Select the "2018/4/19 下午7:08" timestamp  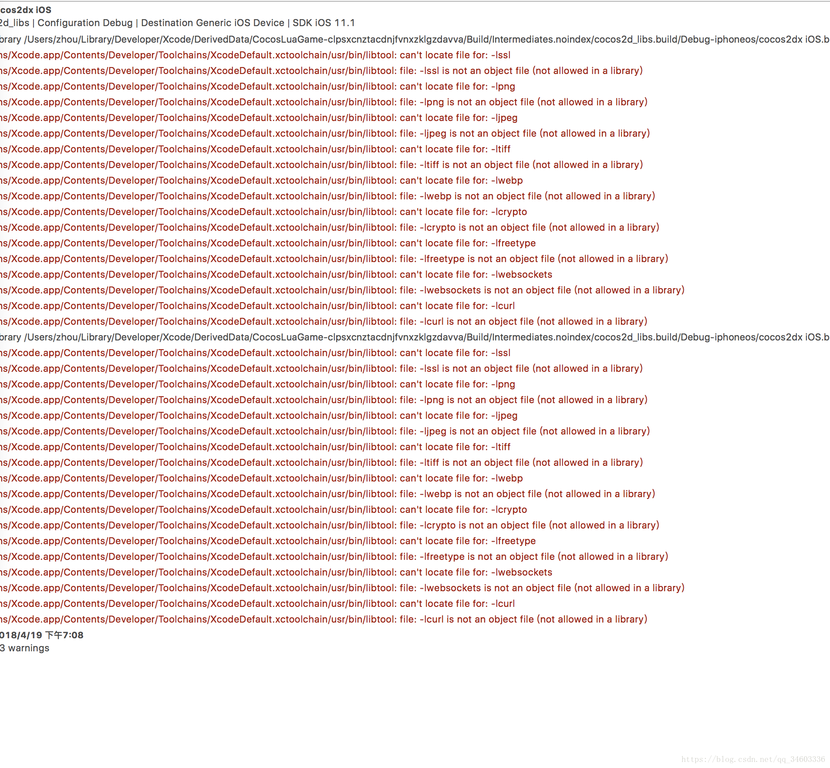(x=41, y=635)
